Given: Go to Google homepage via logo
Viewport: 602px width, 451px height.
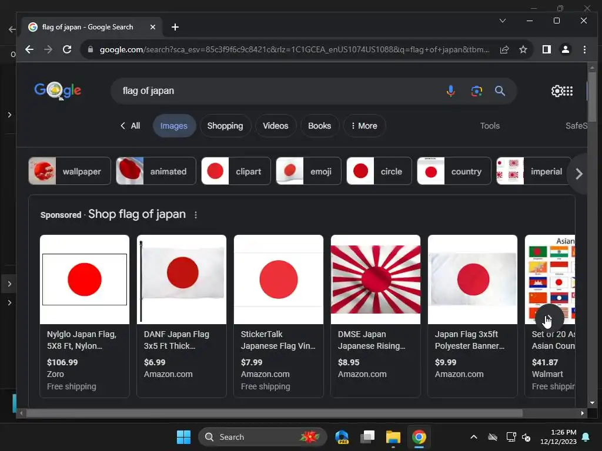Looking at the screenshot, I should pos(58,90).
